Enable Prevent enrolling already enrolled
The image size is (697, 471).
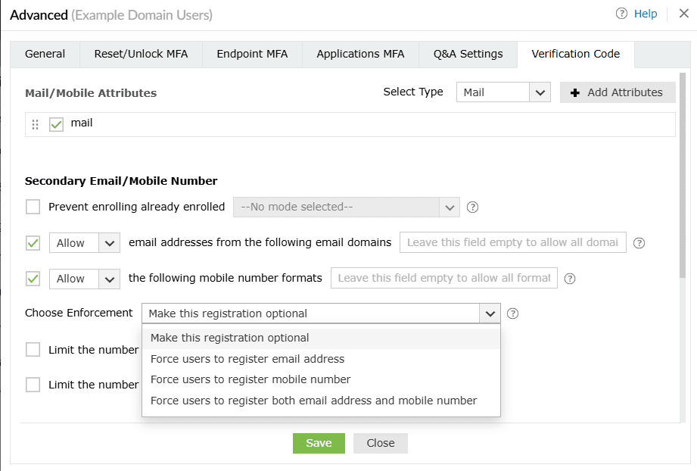click(33, 207)
